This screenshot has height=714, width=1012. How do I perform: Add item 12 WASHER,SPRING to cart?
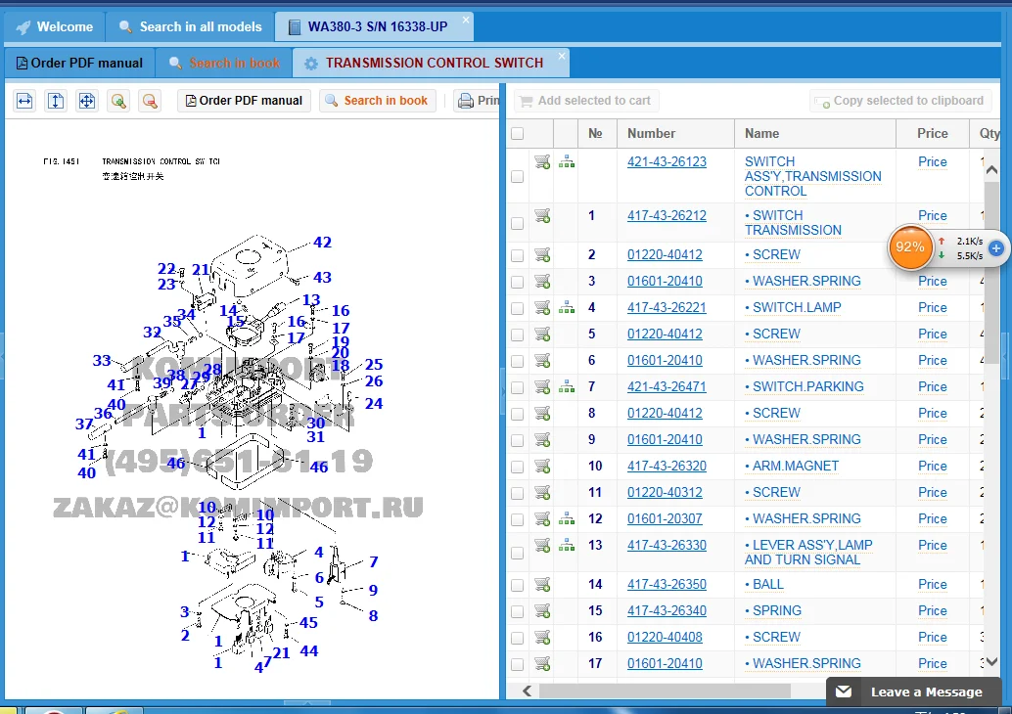click(542, 518)
